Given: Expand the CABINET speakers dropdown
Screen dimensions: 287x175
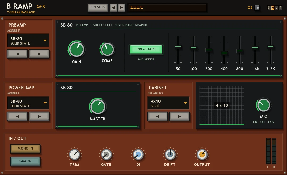Looking at the screenshot, I should click(x=168, y=103).
